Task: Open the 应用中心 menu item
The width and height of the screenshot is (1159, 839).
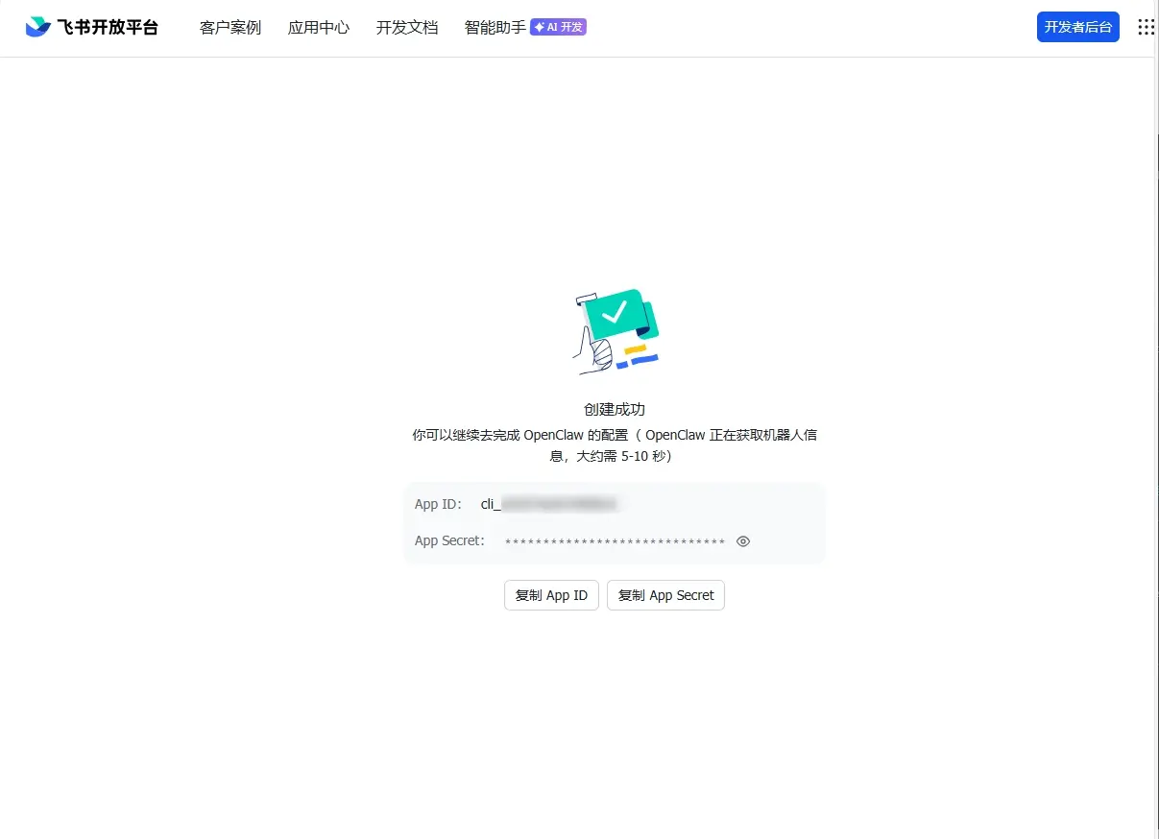Action: (x=318, y=28)
